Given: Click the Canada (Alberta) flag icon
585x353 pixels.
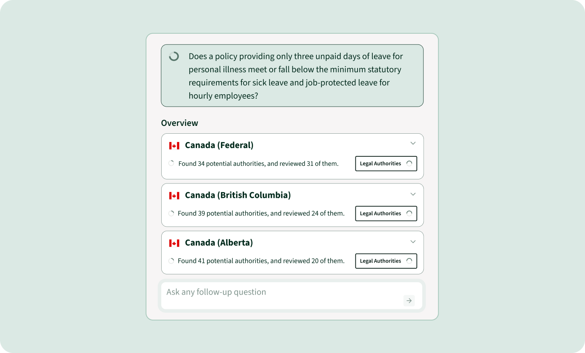Looking at the screenshot, I should [174, 243].
